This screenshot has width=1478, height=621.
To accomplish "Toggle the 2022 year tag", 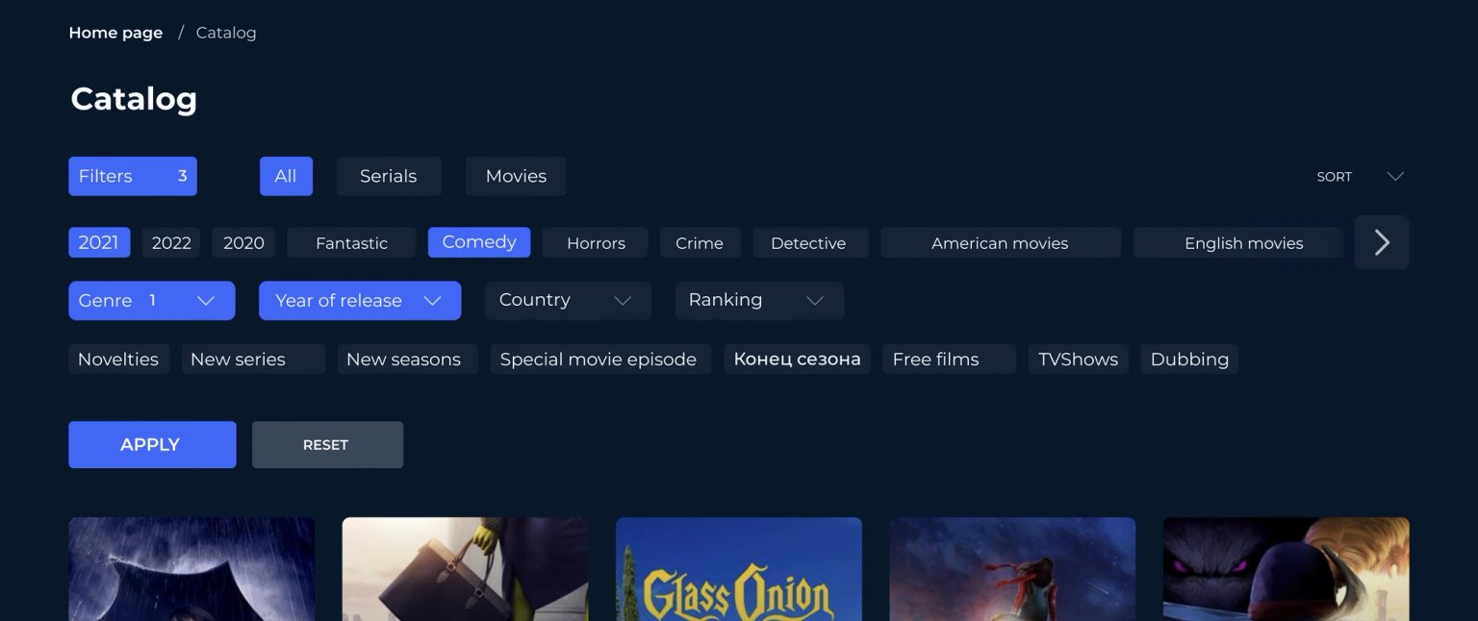I will [x=171, y=243].
